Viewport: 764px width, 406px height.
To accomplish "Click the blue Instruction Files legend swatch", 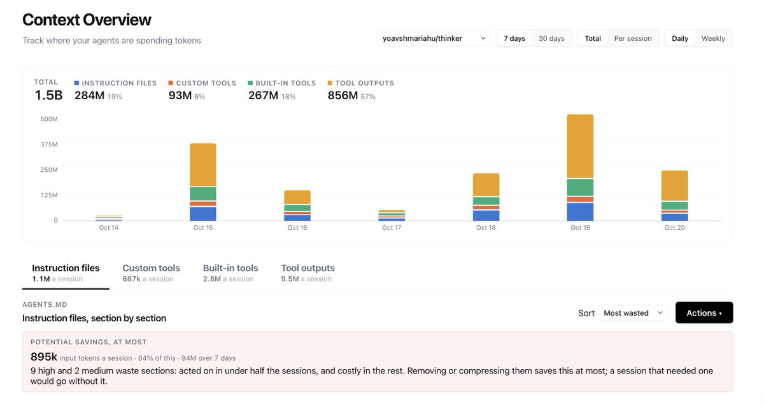I will pyautogui.click(x=77, y=83).
